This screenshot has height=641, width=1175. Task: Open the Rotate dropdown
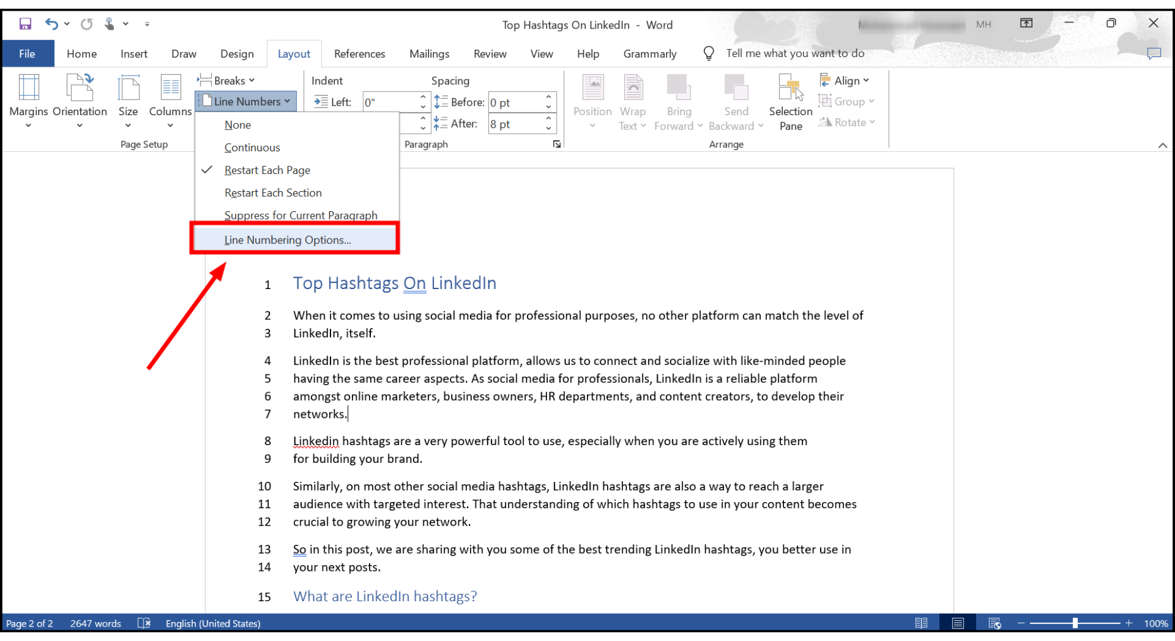tap(847, 122)
